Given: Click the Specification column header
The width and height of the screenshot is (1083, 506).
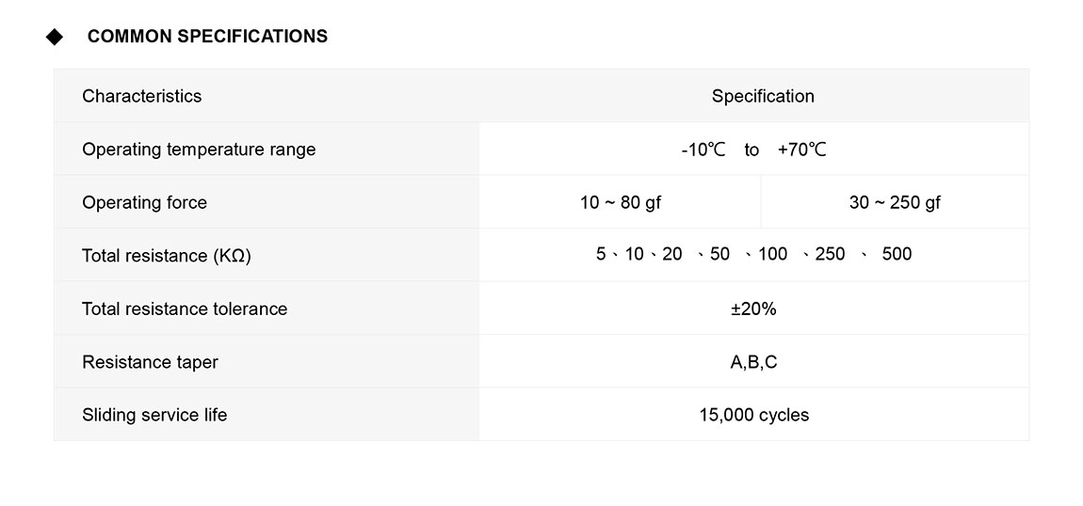Looking at the screenshot, I should click(763, 96).
